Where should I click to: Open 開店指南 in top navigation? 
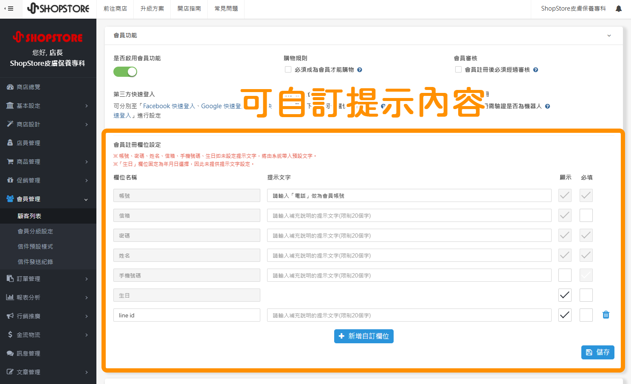pyautogui.click(x=189, y=8)
